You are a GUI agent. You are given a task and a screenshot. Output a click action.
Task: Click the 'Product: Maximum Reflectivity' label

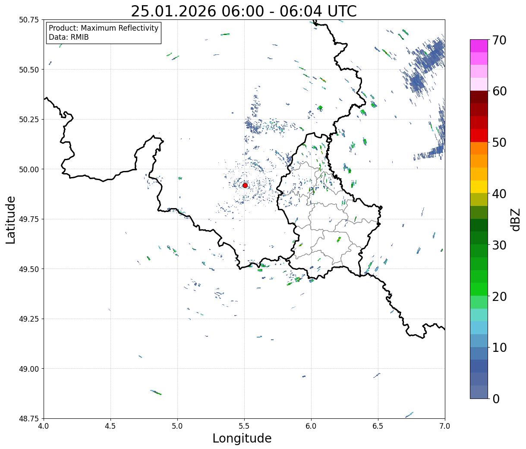pos(104,28)
